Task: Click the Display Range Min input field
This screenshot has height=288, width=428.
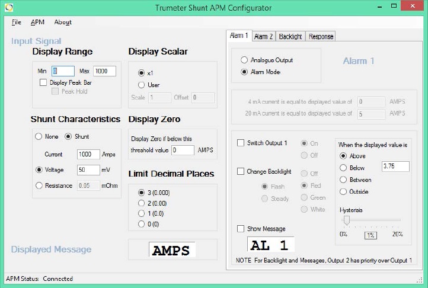Action: [63, 71]
